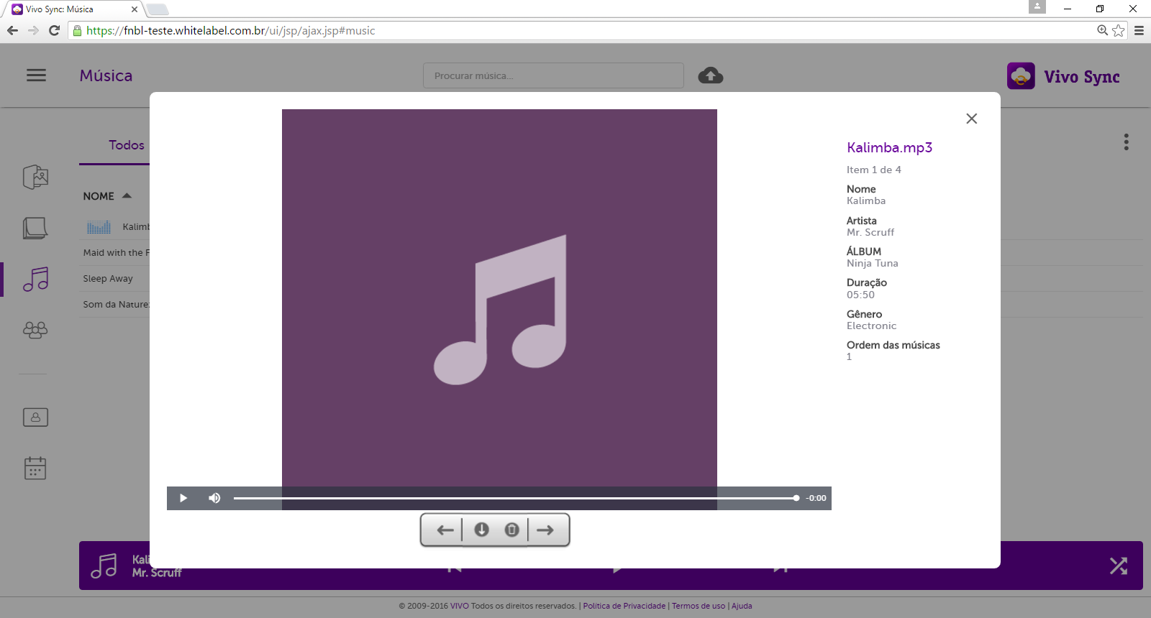Click the music note icon in player bar
The height and width of the screenshot is (618, 1151).
(104, 566)
